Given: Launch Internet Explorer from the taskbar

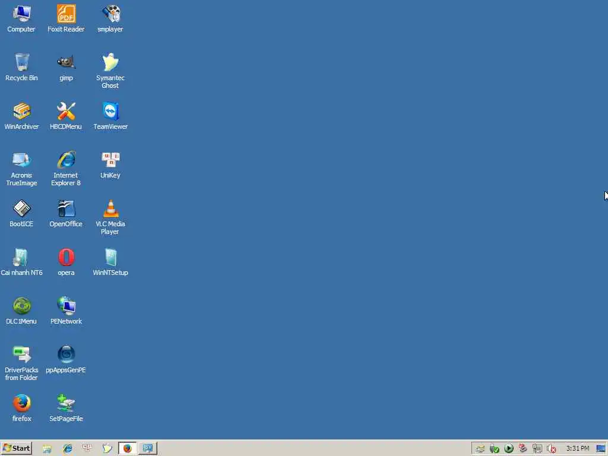Looking at the screenshot, I should tap(68, 449).
